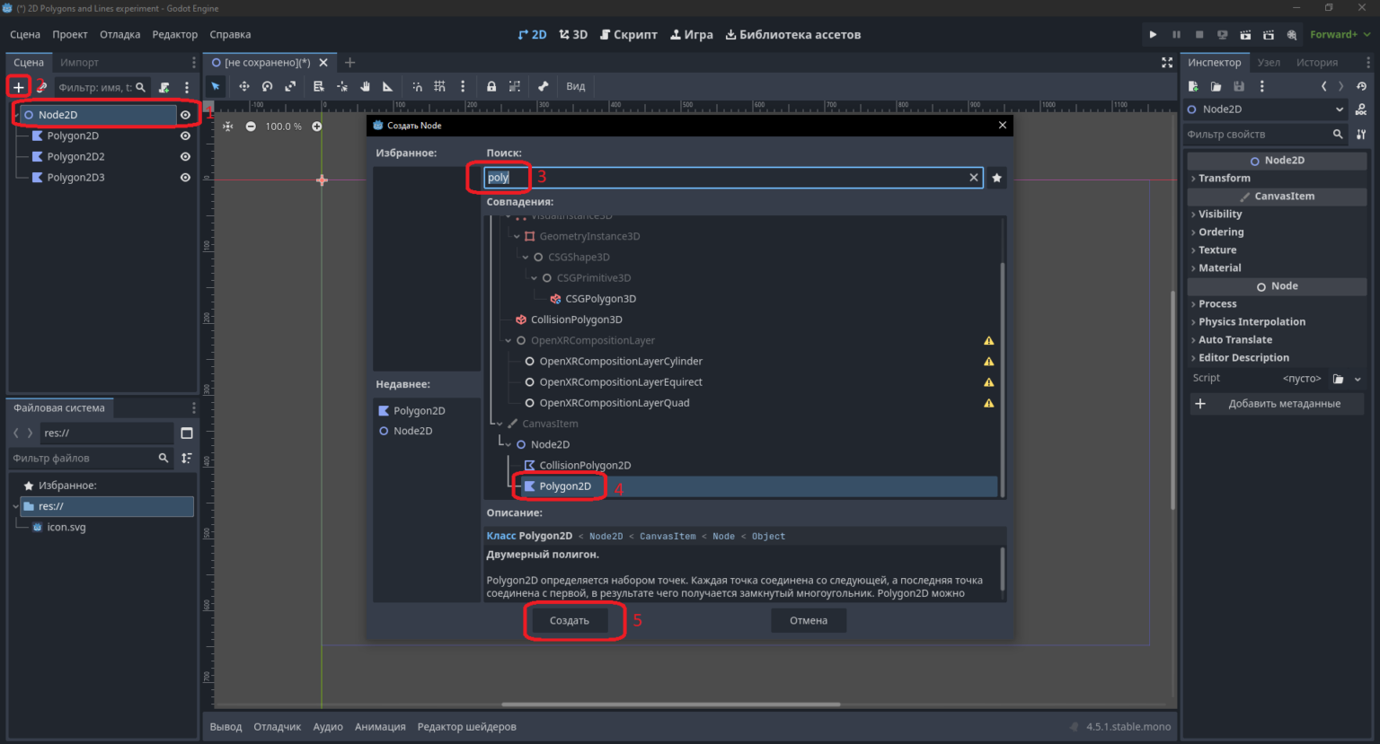Collapse the OpenXRCompositionLayer tree branch
Viewport: 1380px width, 744px height.
(x=509, y=341)
